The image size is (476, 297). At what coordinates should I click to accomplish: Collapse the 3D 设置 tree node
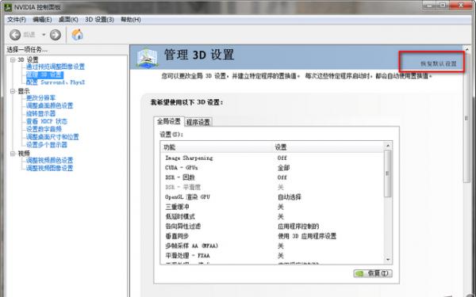click(13, 59)
